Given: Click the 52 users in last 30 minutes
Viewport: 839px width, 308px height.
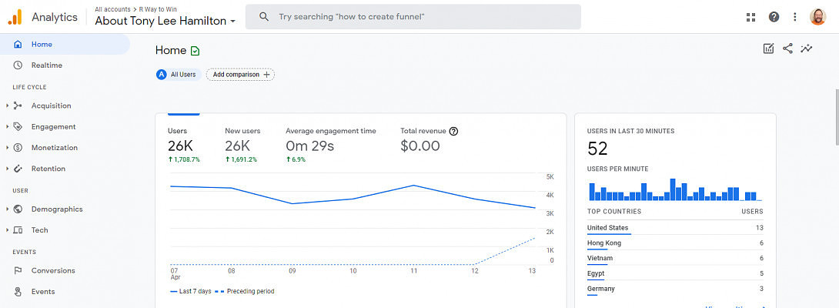Looking at the screenshot, I should (x=597, y=149).
